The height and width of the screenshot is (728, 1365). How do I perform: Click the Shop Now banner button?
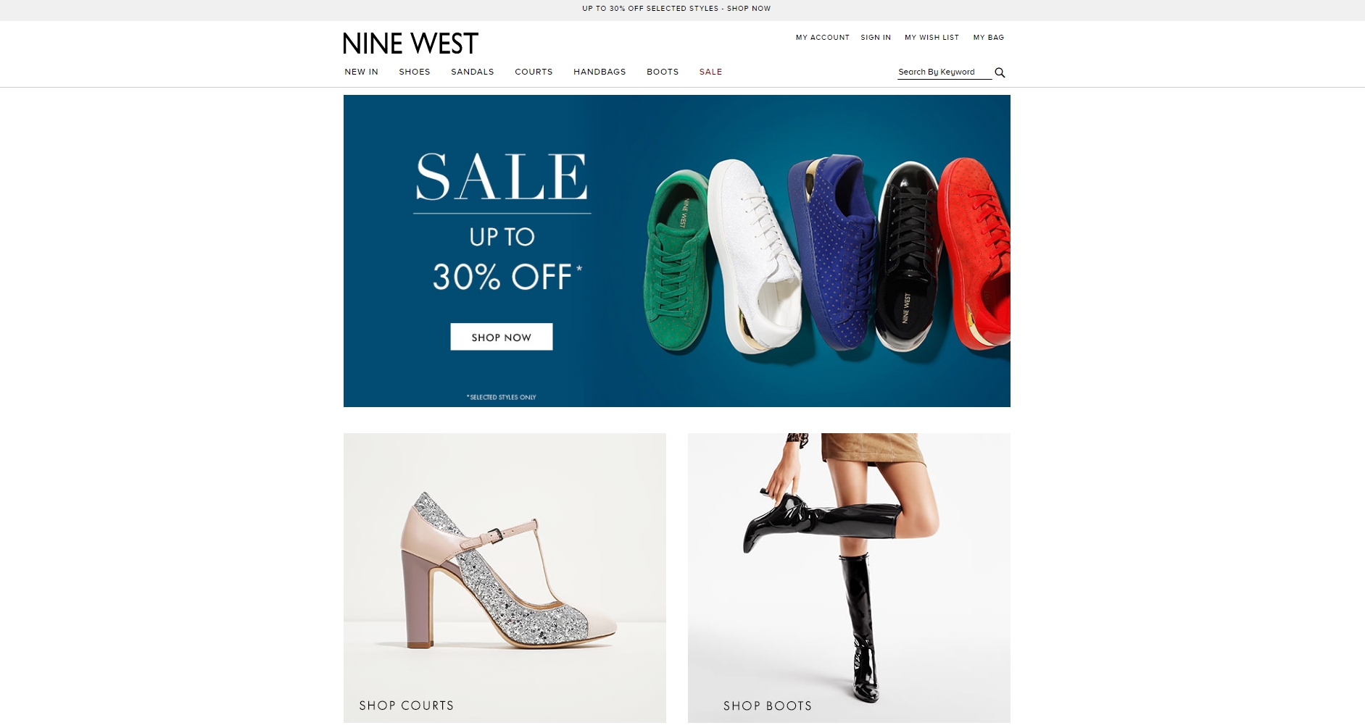coord(502,337)
